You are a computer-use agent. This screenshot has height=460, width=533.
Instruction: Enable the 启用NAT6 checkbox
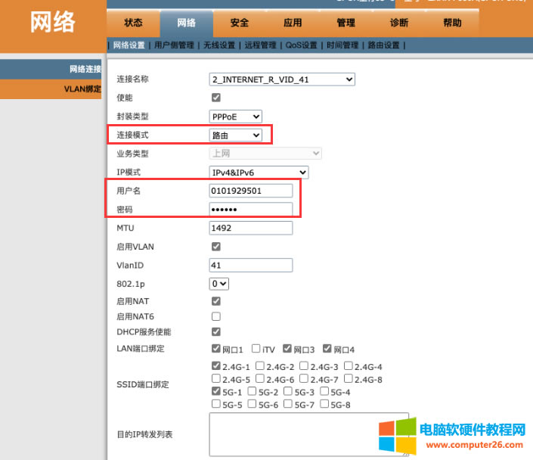click(x=216, y=316)
